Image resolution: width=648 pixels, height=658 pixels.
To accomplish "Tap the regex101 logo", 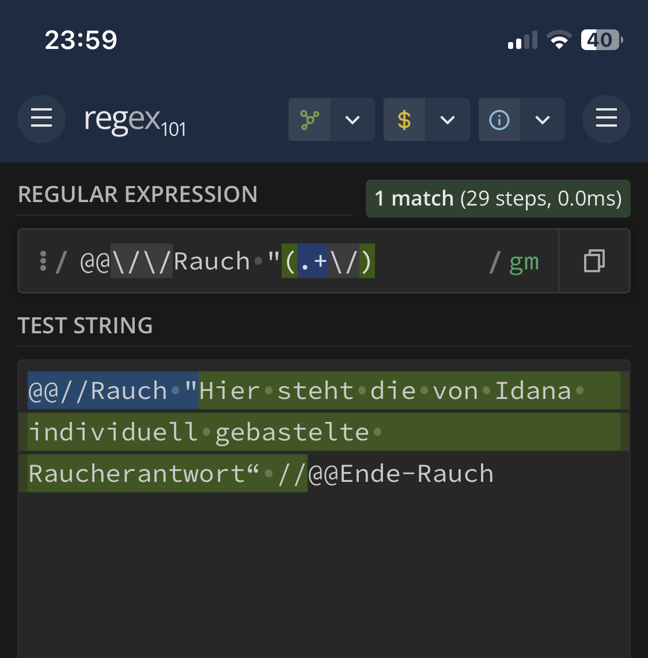I will click(135, 121).
